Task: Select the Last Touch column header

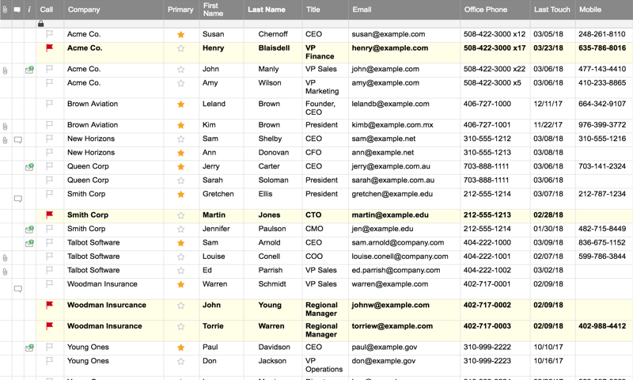Action: pos(552,9)
